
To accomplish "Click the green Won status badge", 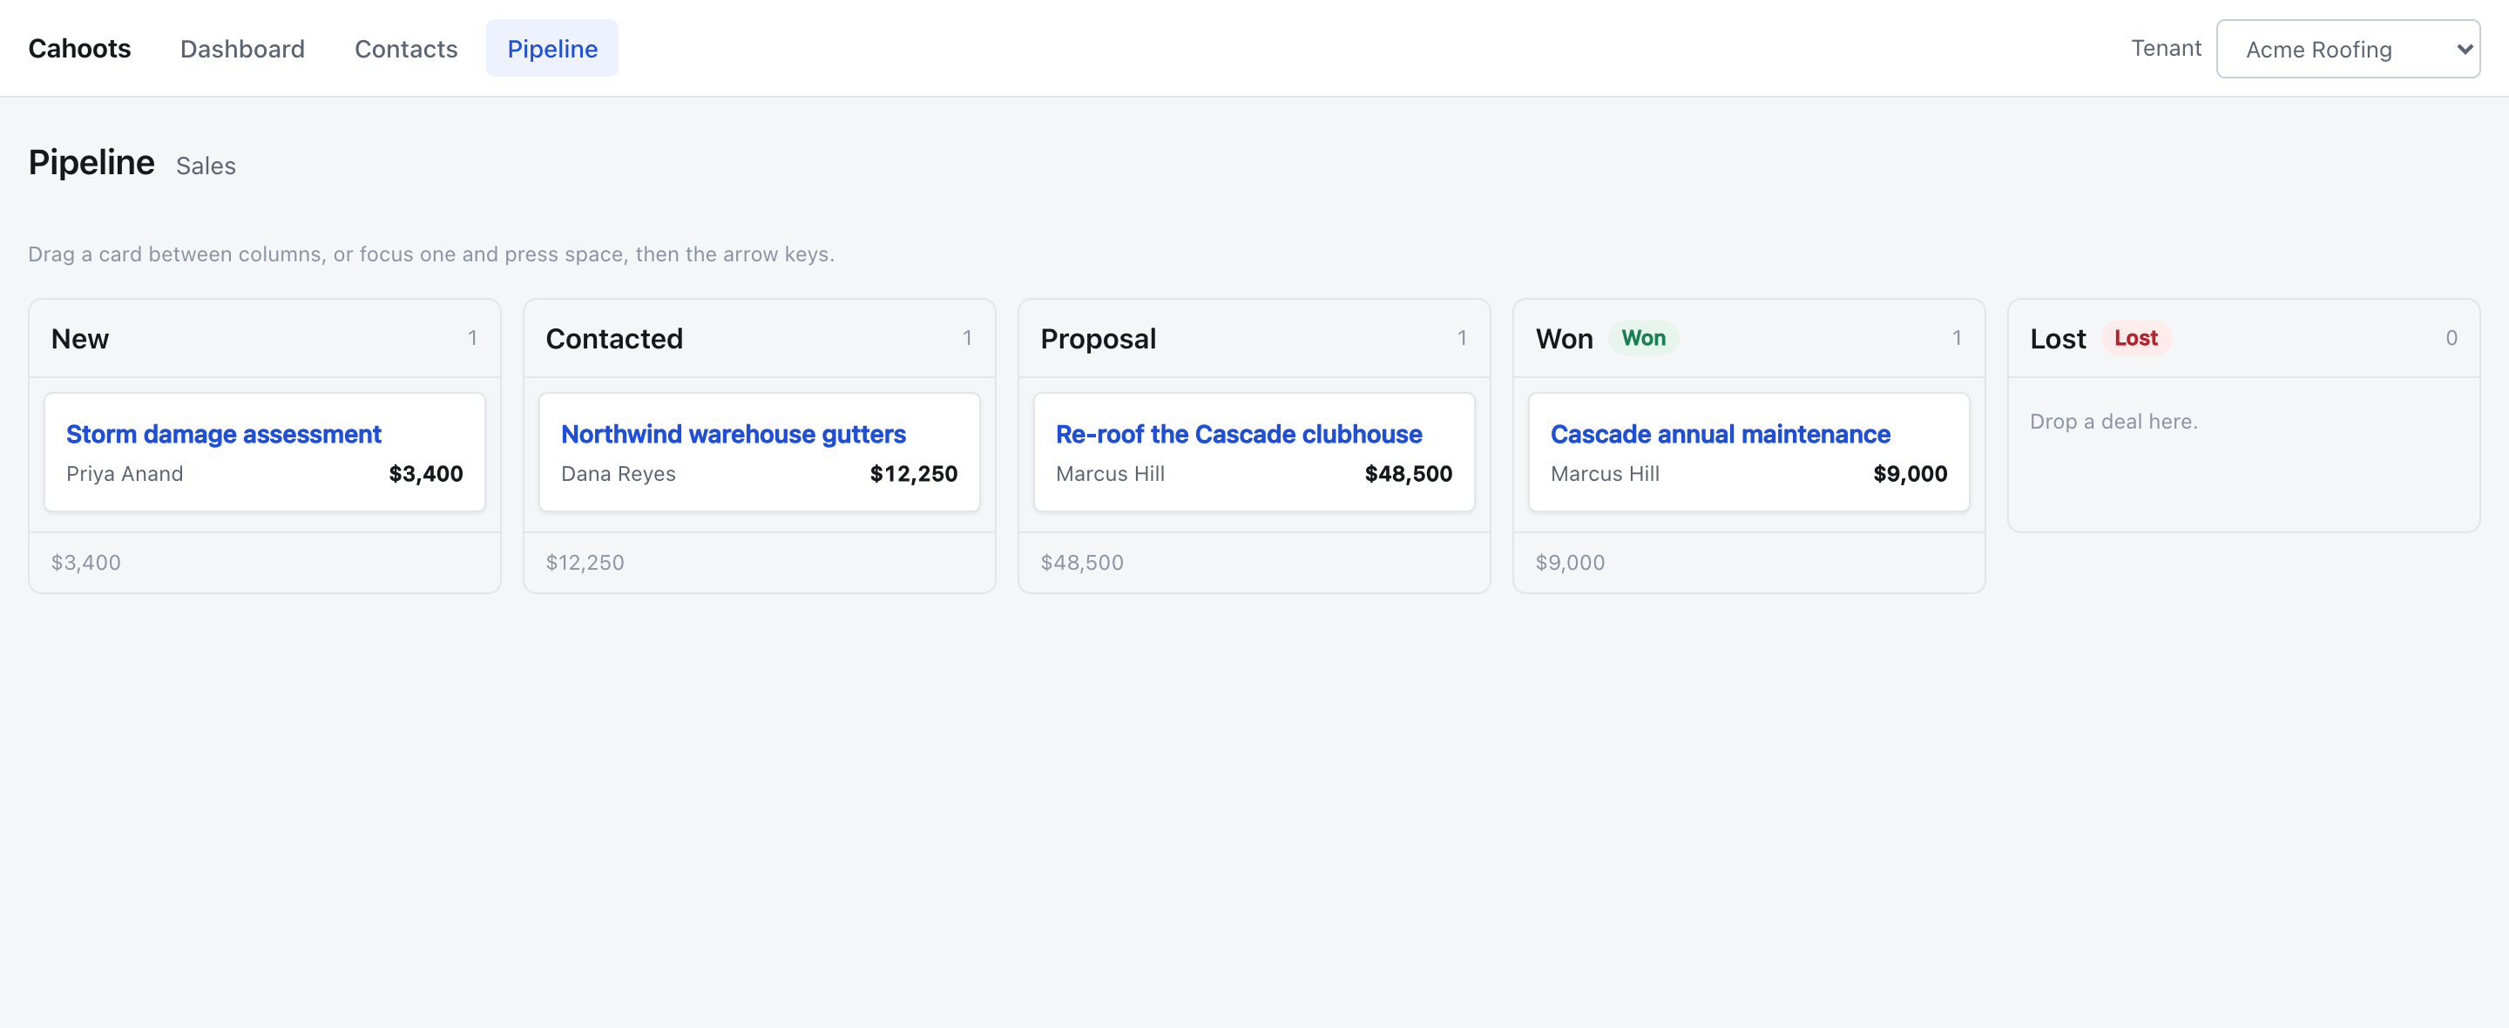I will click(x=1643, y=338).
